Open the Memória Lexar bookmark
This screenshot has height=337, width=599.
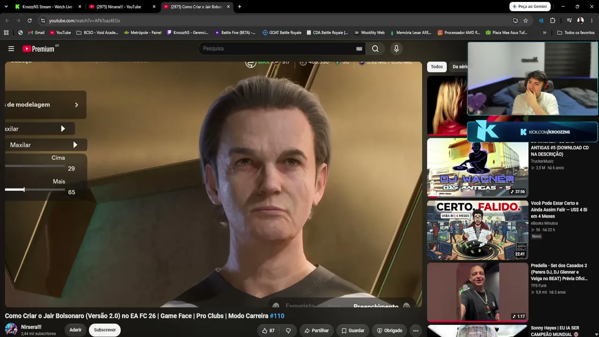[x=410, y=33]
